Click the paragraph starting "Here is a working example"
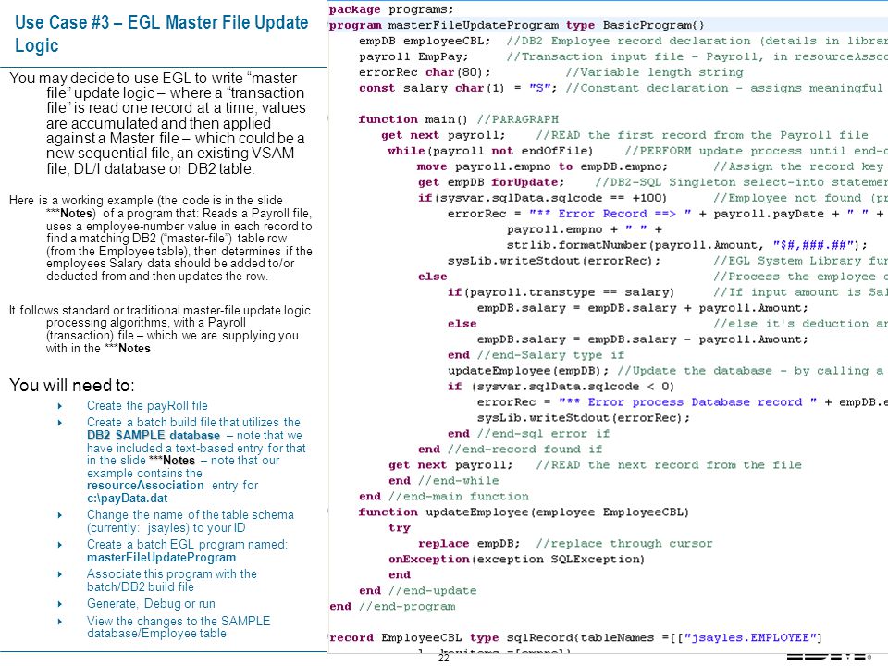 point(161,238)
